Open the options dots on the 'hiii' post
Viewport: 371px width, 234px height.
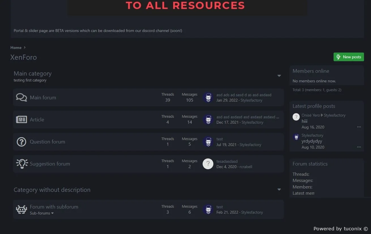(x=359, y=127)
